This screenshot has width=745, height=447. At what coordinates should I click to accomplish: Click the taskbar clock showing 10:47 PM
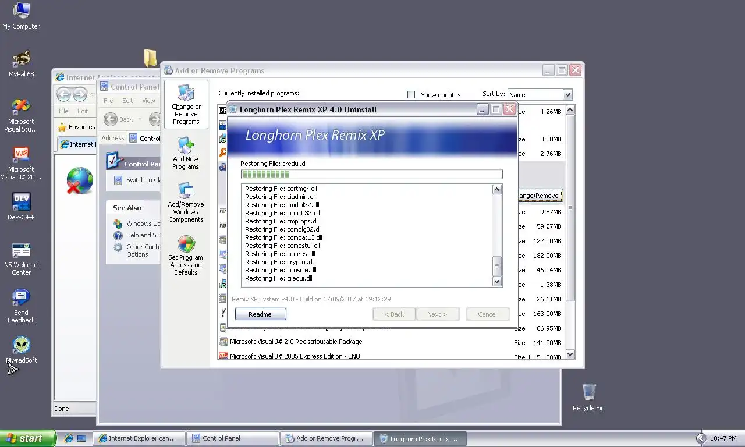(723, 438)
